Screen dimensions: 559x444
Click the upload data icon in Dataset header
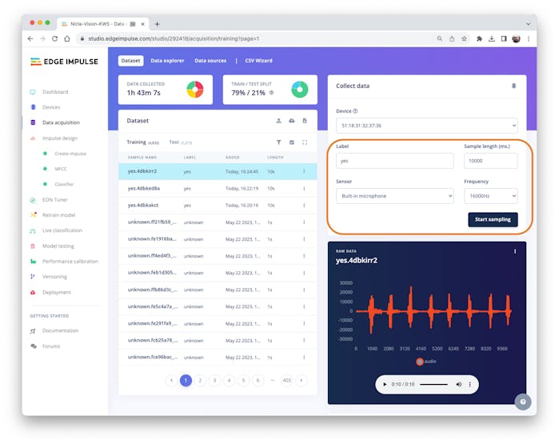(279, 121)
